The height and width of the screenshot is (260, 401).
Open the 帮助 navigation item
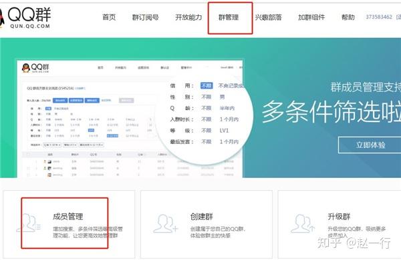(348, 17)
